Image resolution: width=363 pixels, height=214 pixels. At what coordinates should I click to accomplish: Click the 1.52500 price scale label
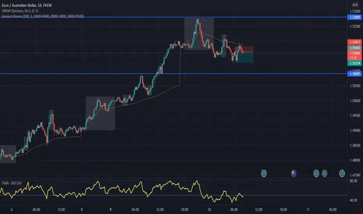[355, 26]
